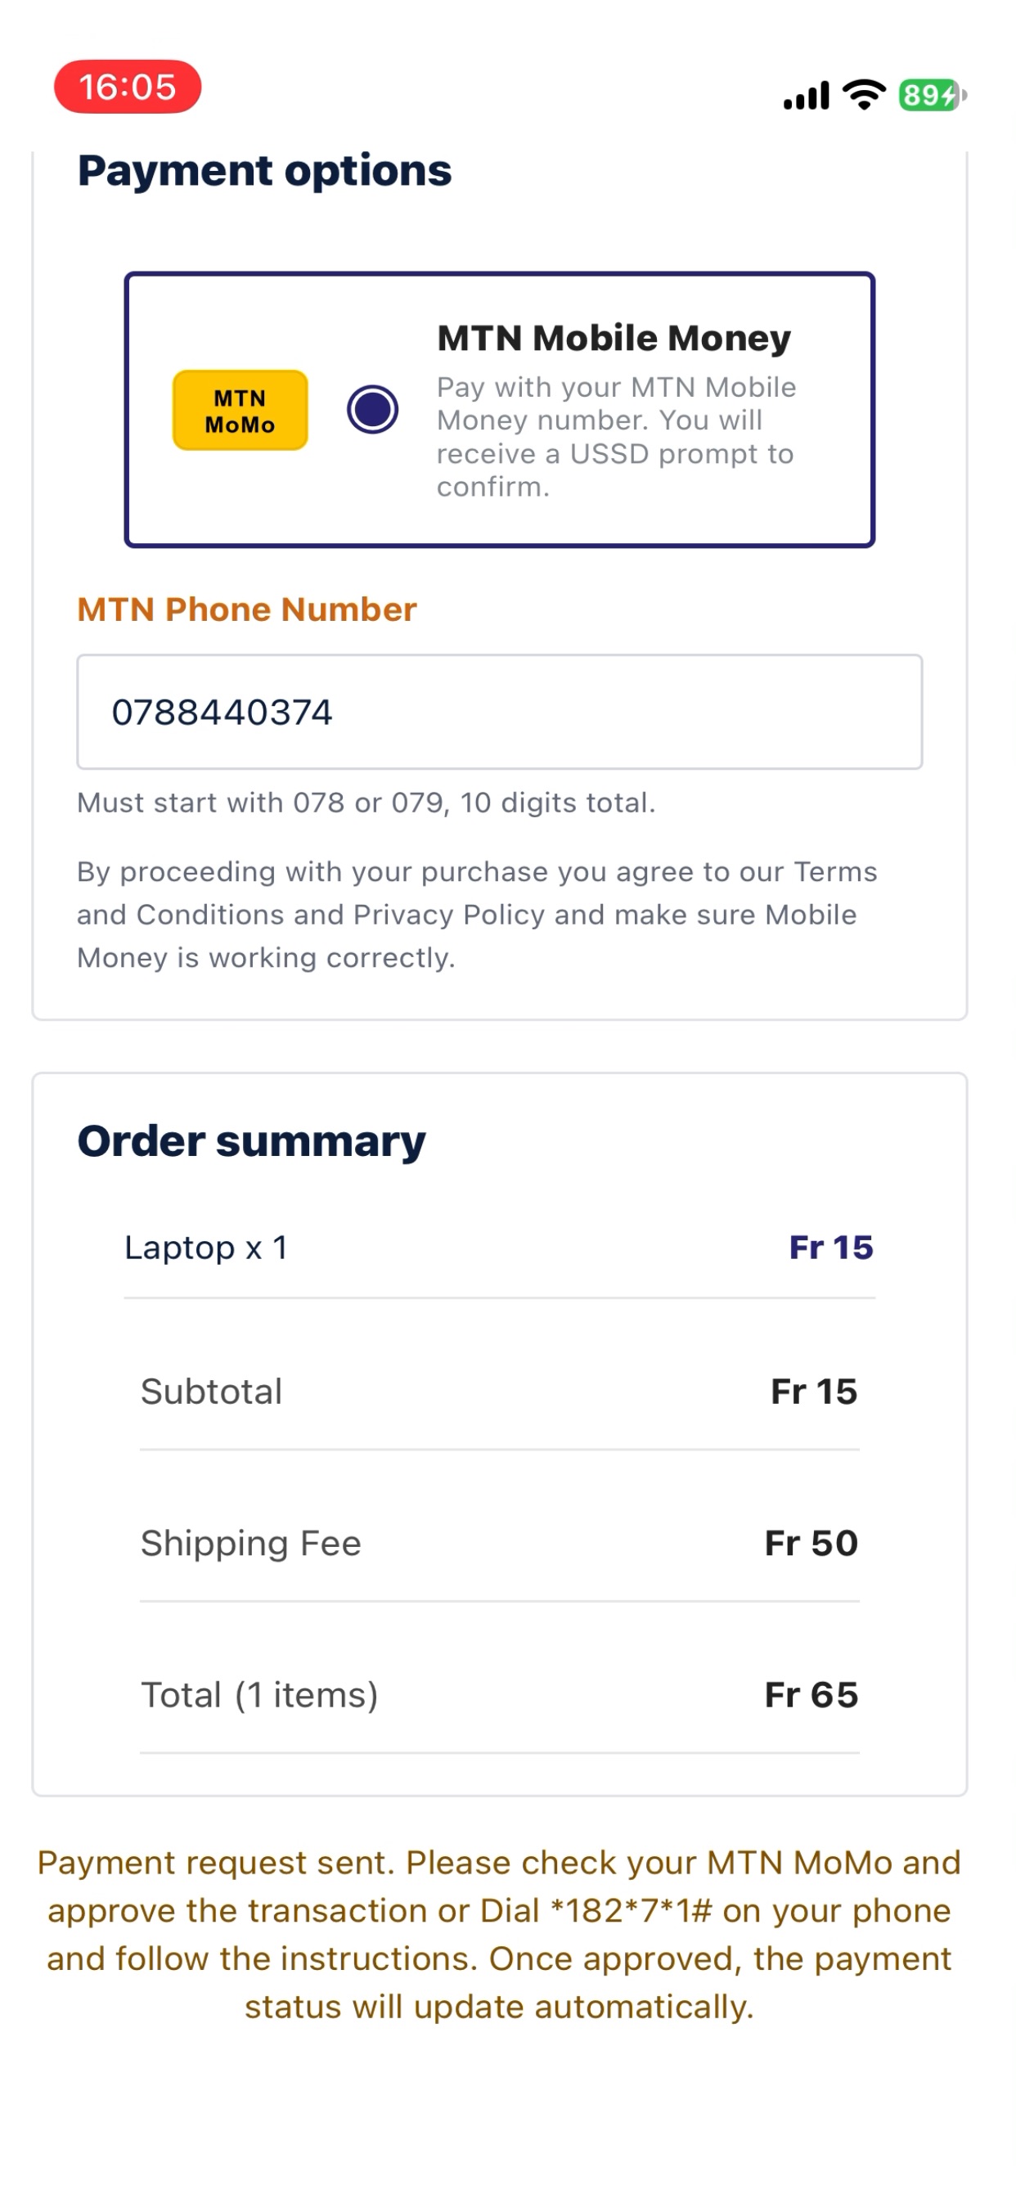Image resolution: width=1016 pixels, height=2199 pixels.
Task: Tap the Payment options heading
Action: (265, 170)
